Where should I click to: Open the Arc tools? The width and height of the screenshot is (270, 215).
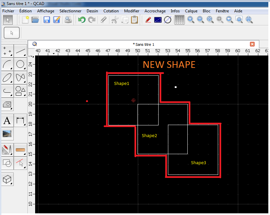pyautogui.click(x=7, y=64)
